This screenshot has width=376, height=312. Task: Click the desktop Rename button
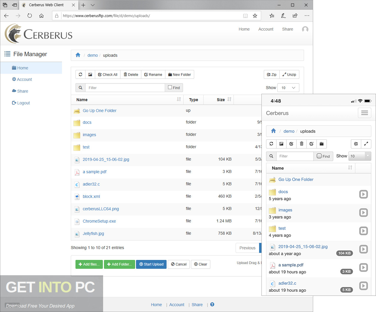153,74
